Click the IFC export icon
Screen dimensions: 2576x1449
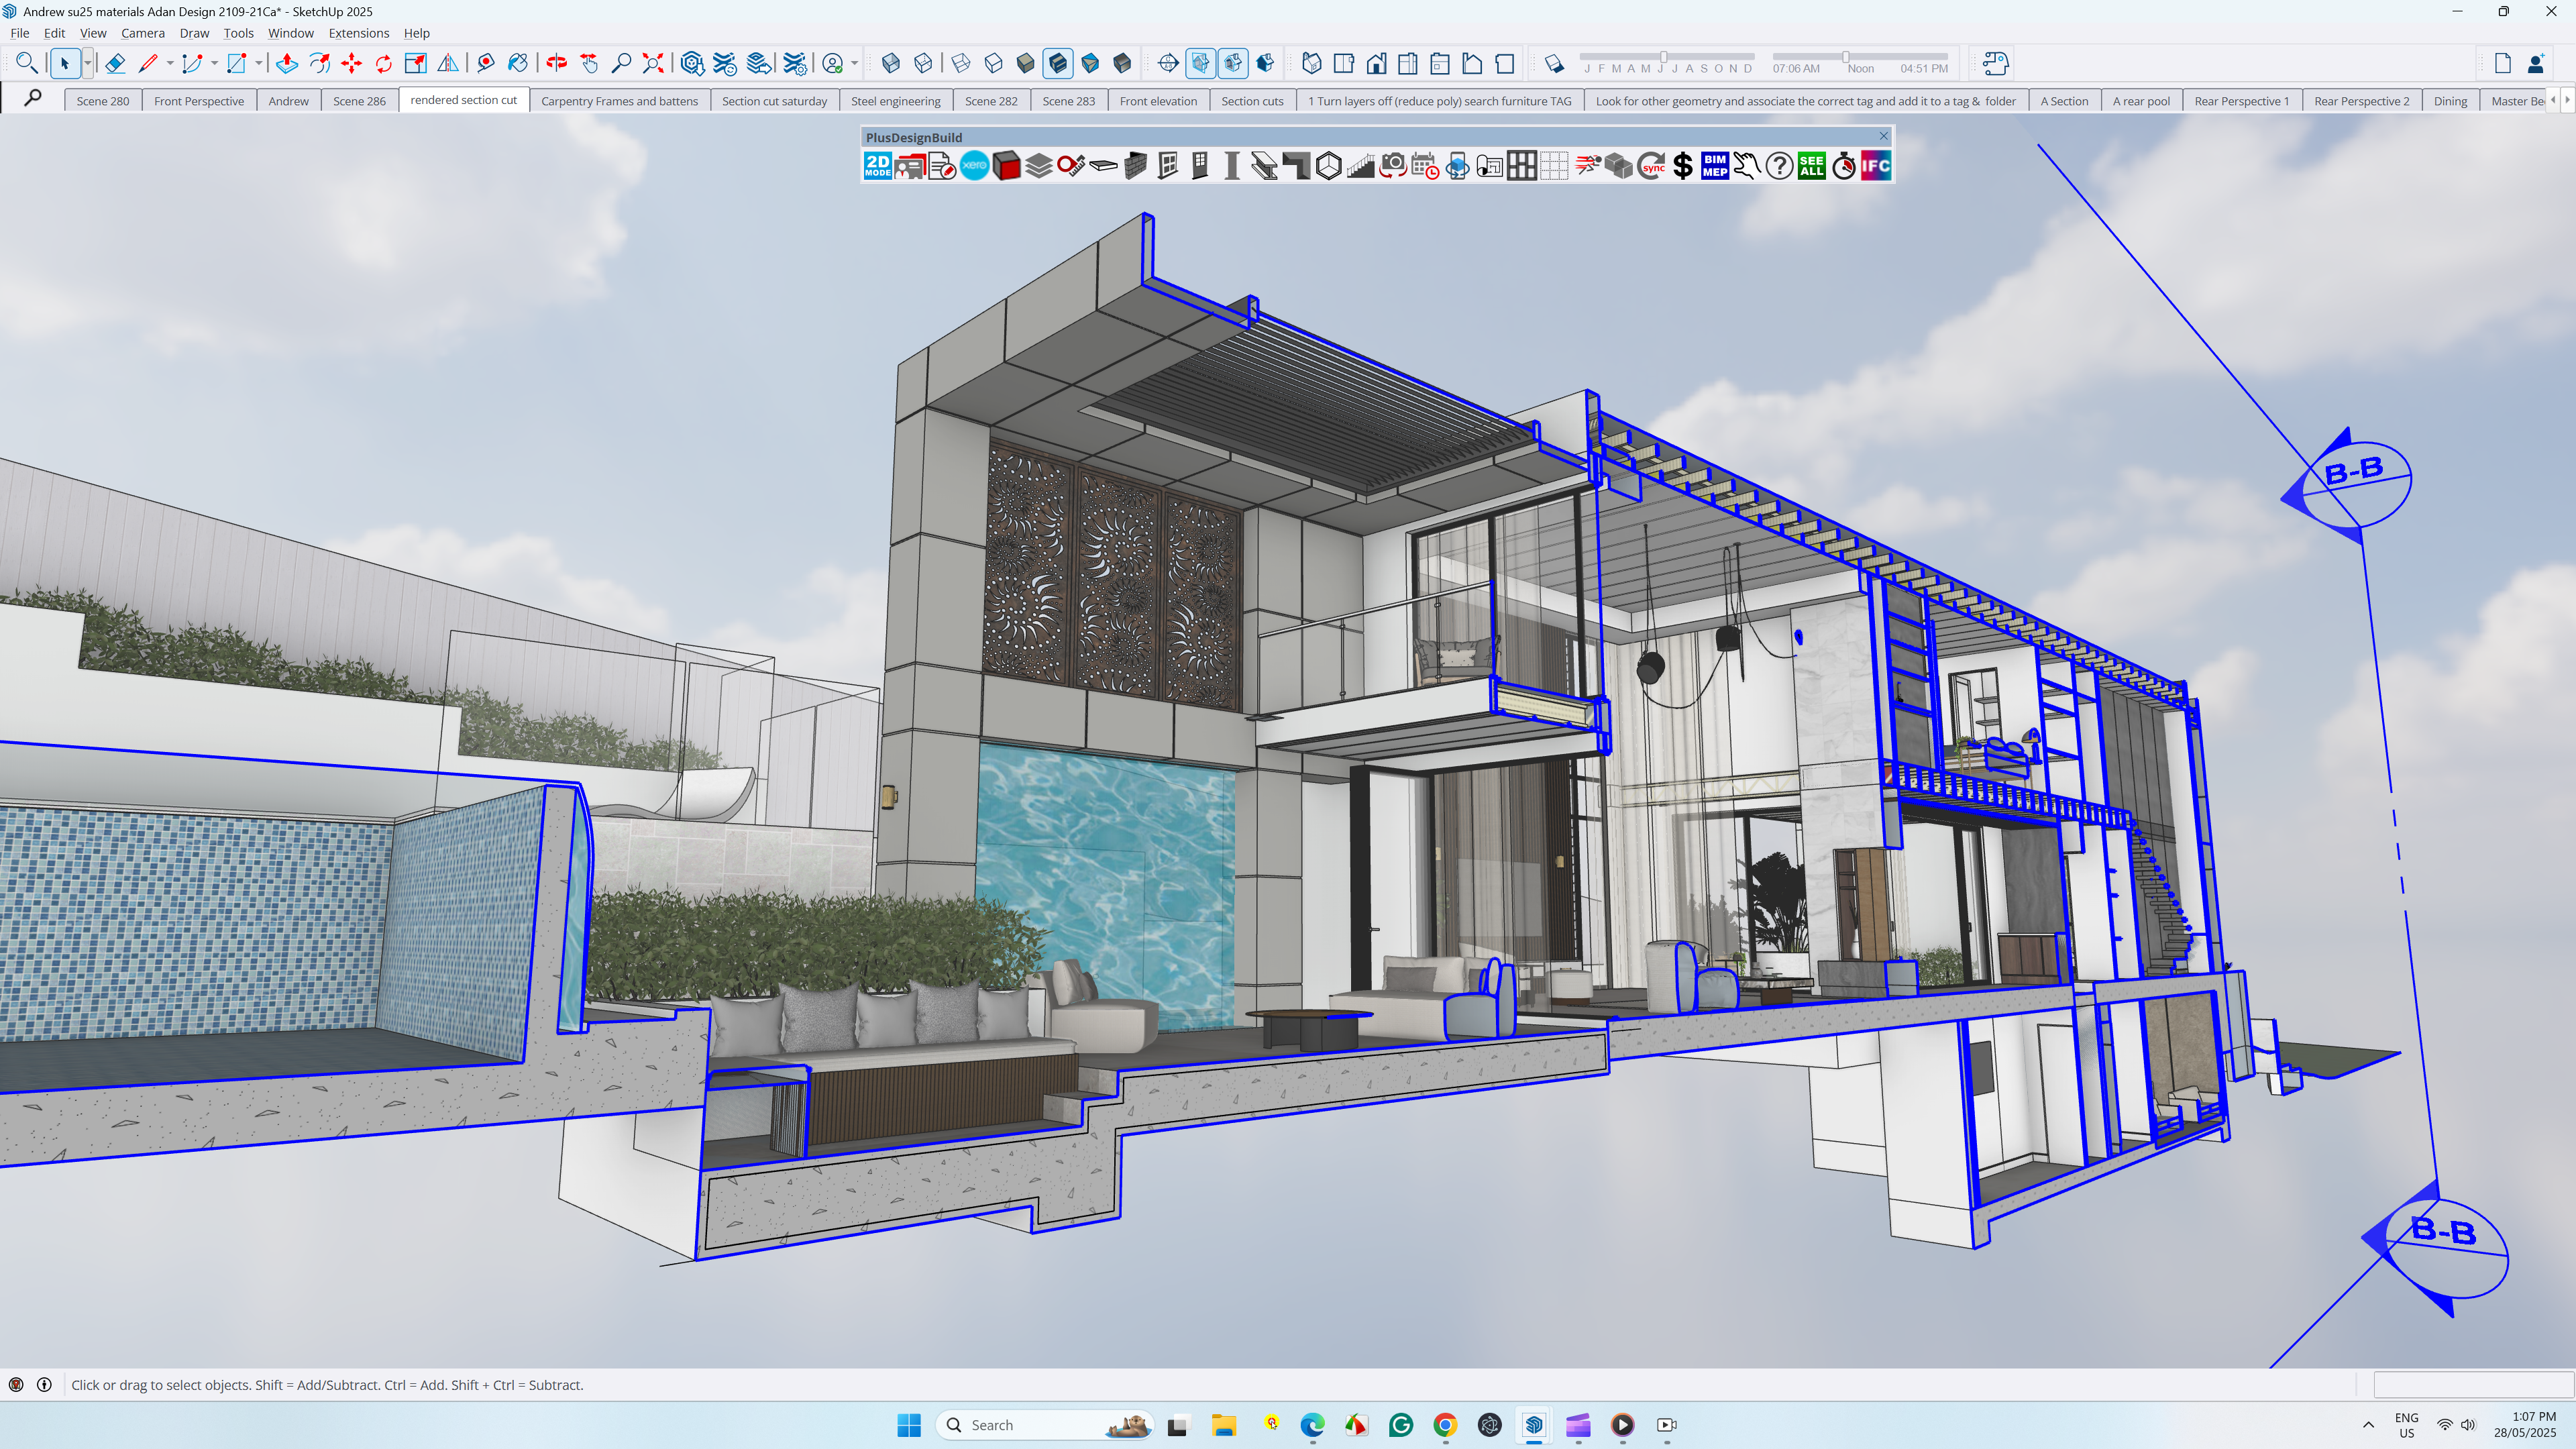tap(1876, 166)
